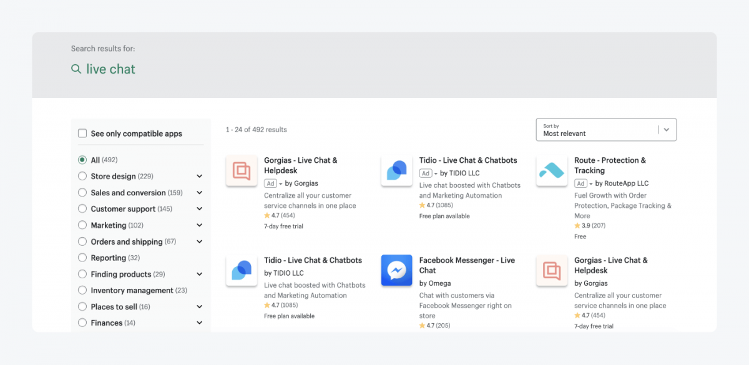Select the Finding products filter radio
The height and width of the screenshot is (365, 749).
point(82,274)
